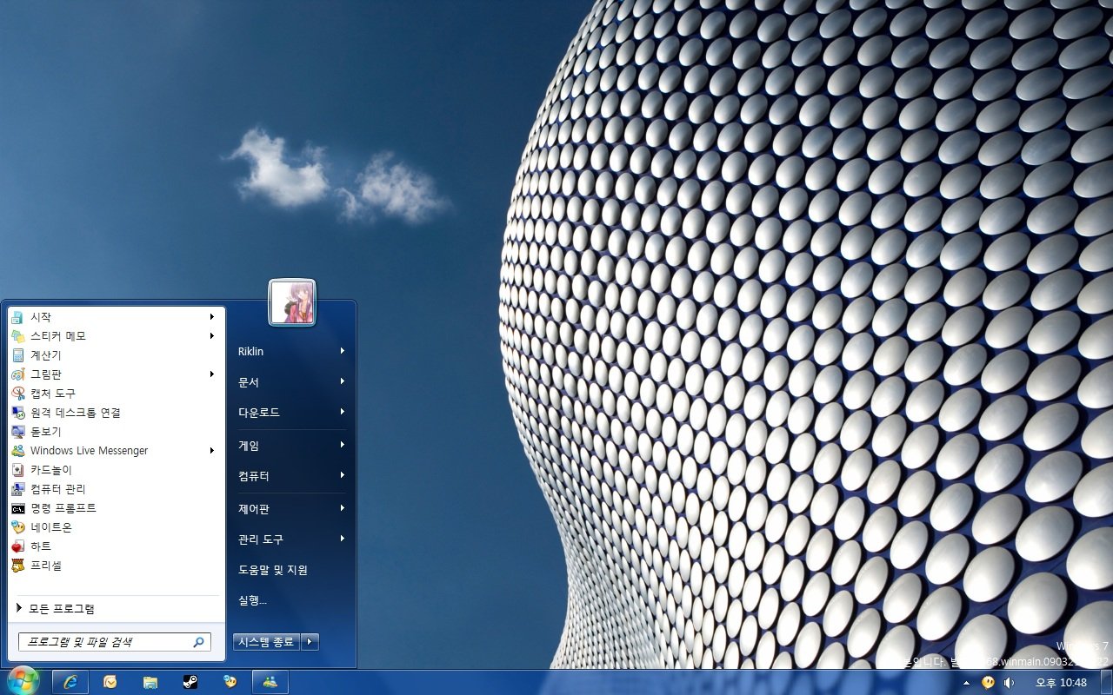This screenshot has width=1113, height=695.
Task: Expand 그림판 jump list arrow
Action: pos(212,374)
